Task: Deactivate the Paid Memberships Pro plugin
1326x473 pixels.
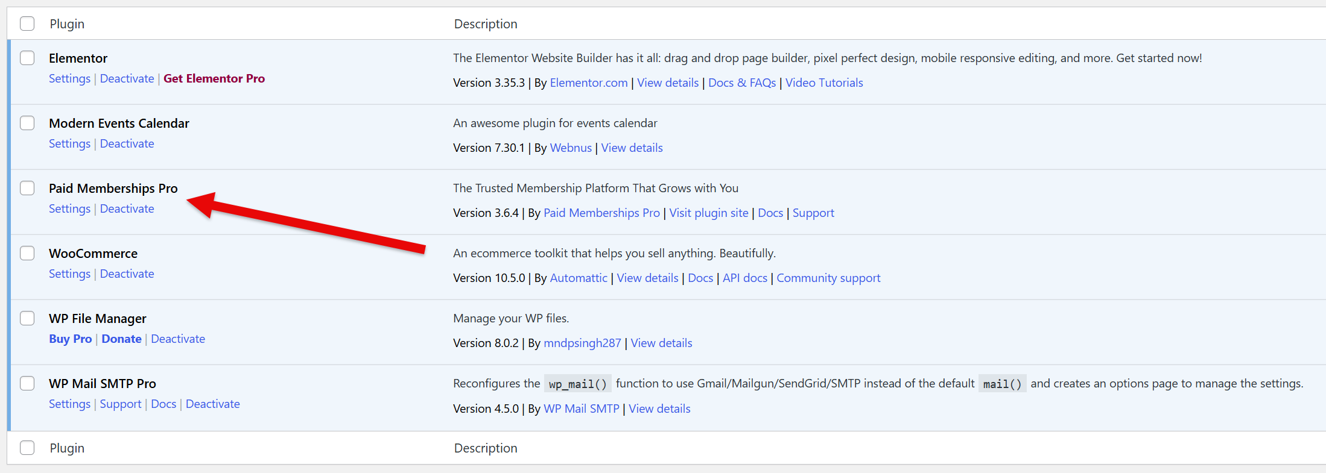Action: tap(127, 208)
